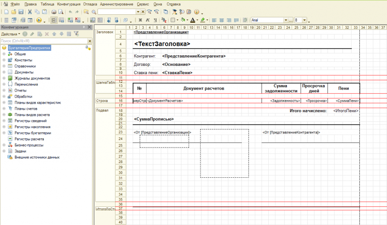Click the Cut scissors icon
This screenshot has width=387, height=225.
(x=30, y=12)
